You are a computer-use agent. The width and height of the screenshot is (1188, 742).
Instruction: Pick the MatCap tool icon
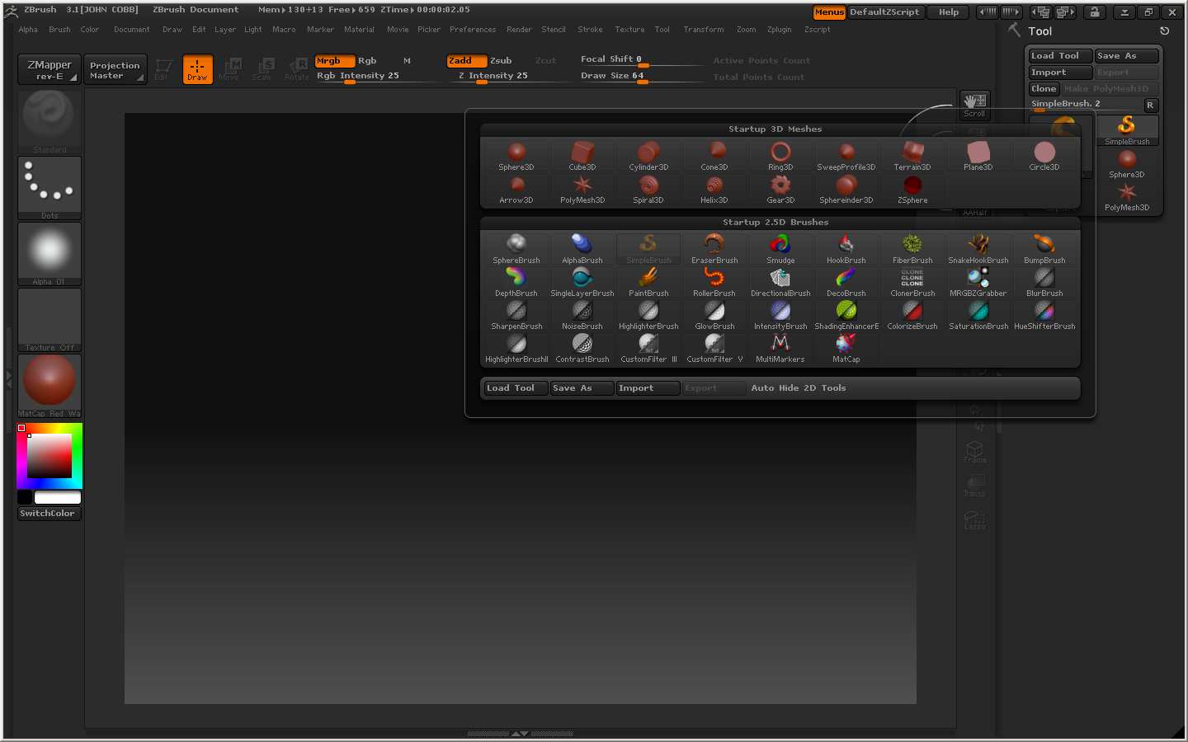click(x=846, y=347)
